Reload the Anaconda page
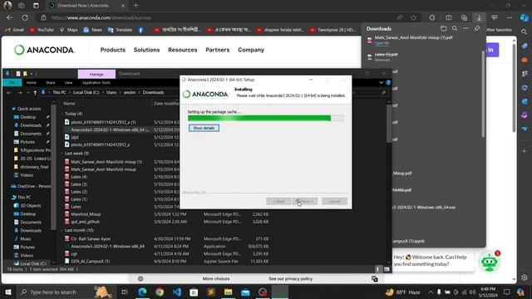Image resolution: width=532 pixels, height=299 pixels. coord(25,17)
